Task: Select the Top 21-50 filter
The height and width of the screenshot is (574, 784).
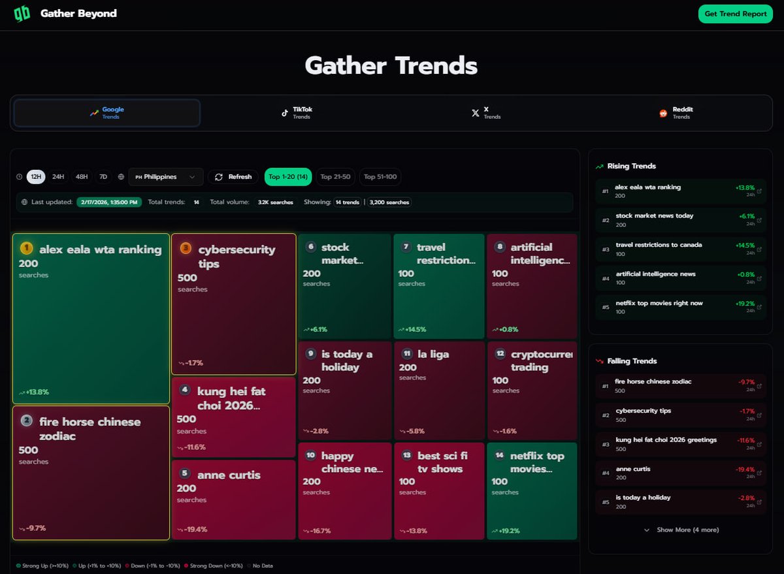Action: [335, 177]
